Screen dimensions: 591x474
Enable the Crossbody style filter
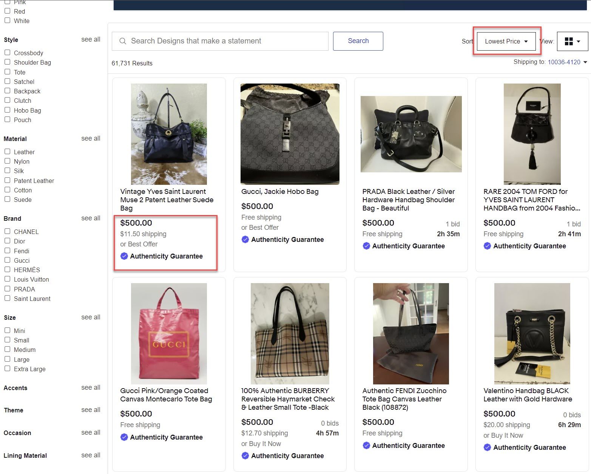tap(7, 53)
